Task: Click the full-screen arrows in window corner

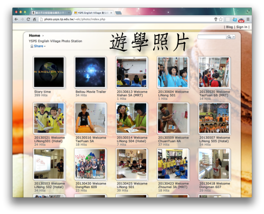Action: (248, 12)
